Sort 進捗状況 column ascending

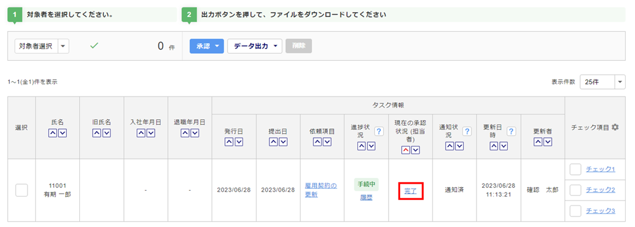point(362,146)
